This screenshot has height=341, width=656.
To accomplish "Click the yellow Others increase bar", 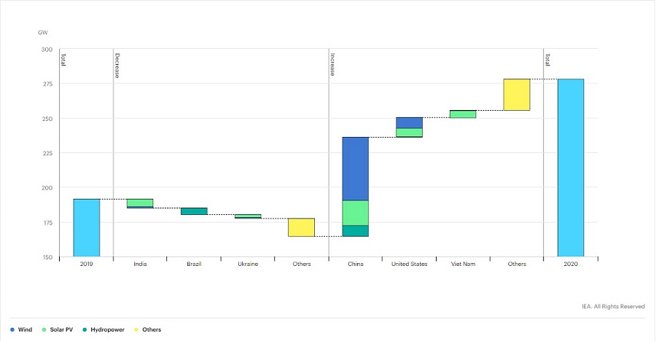I will tap(517, 95).
